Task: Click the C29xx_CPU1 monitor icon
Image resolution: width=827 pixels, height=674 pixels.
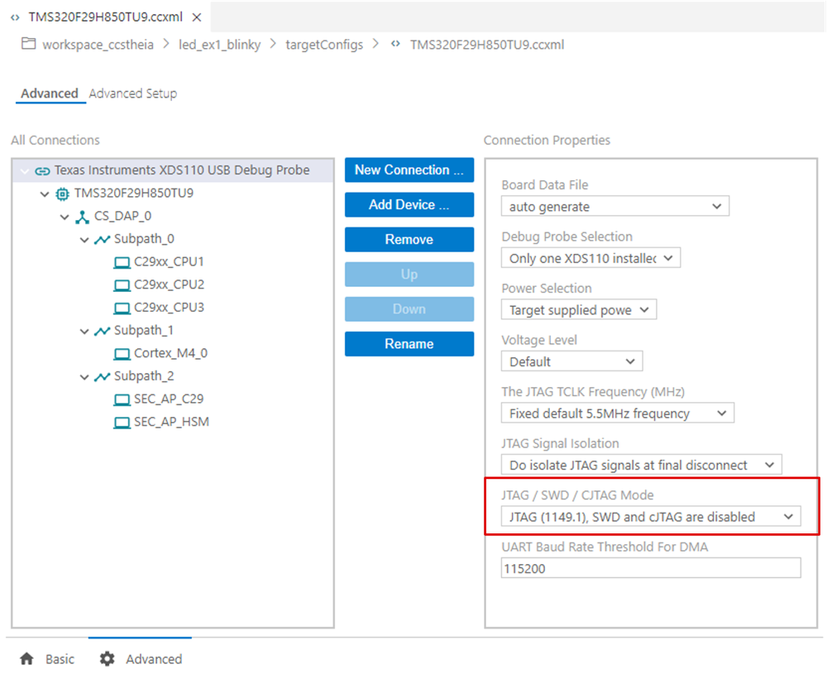Action: (122, 262)
